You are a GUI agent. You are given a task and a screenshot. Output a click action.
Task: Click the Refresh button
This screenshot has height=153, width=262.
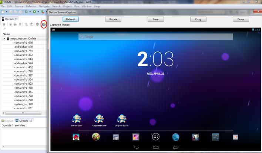[71, 19]
